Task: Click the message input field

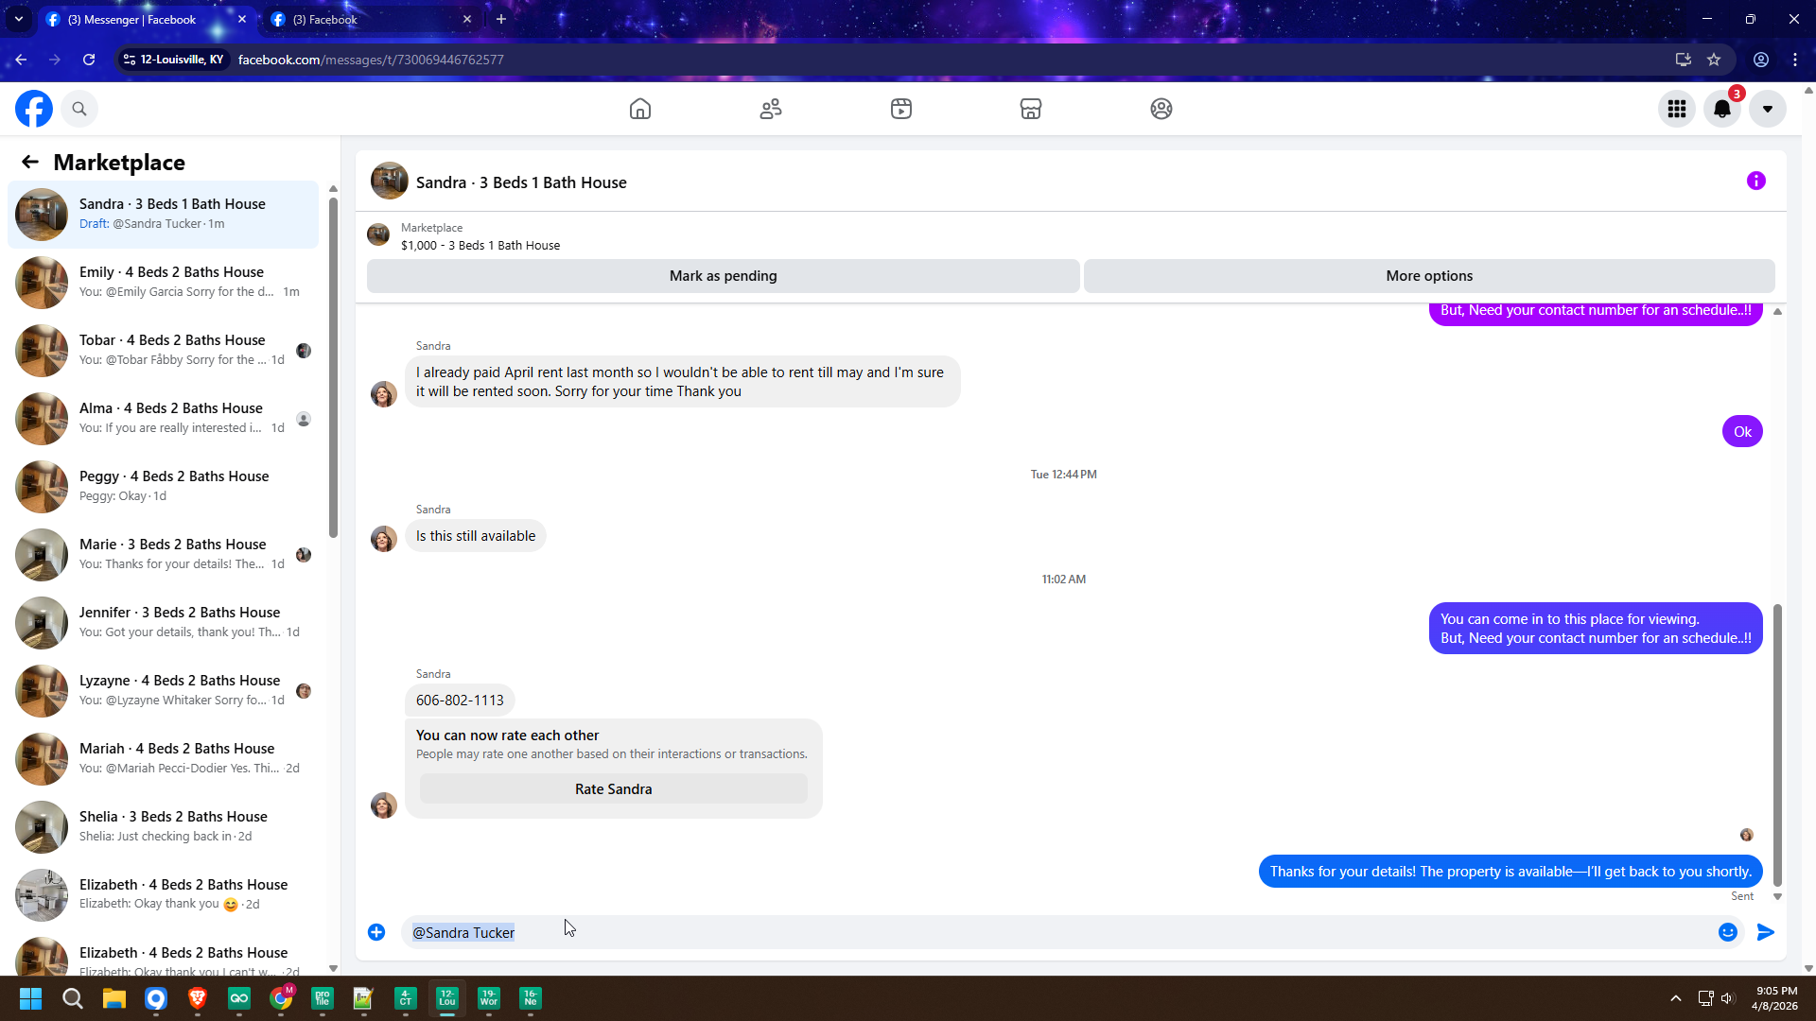Action: [x=1040, y=932]
